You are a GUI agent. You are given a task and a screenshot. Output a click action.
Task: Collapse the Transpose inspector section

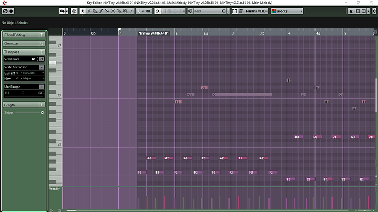tap(21, 52)
